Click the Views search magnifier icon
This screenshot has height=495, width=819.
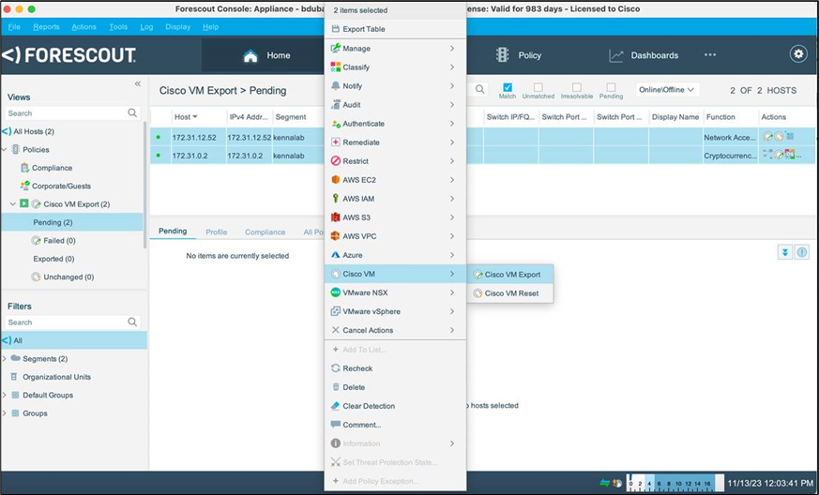tap(132, 112)
